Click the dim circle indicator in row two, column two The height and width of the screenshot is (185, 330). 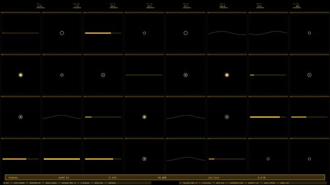tap(62, 75)
